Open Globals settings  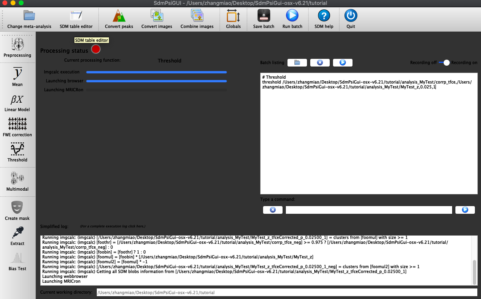click(233, 16)
